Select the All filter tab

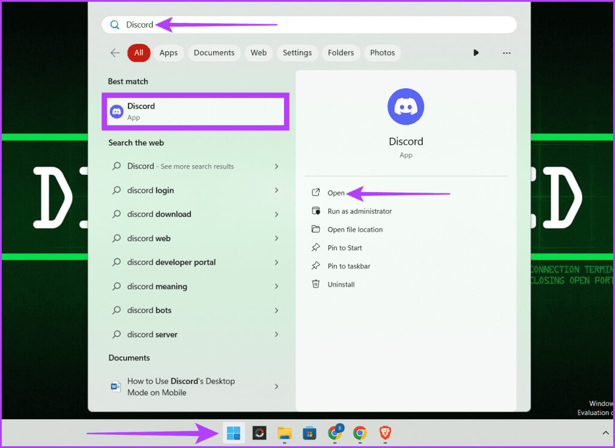pyautogui.click(x=139, y=53)
